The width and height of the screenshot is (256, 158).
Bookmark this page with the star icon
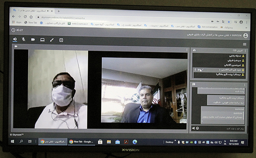[229, 22]
